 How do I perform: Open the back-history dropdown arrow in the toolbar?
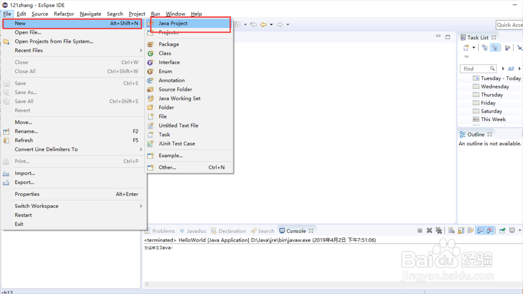click(x=271, y=25)
